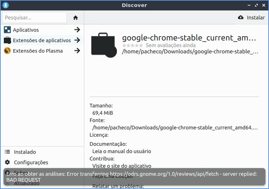Open the Aplicativos category
269x189 pixels.
42,30
